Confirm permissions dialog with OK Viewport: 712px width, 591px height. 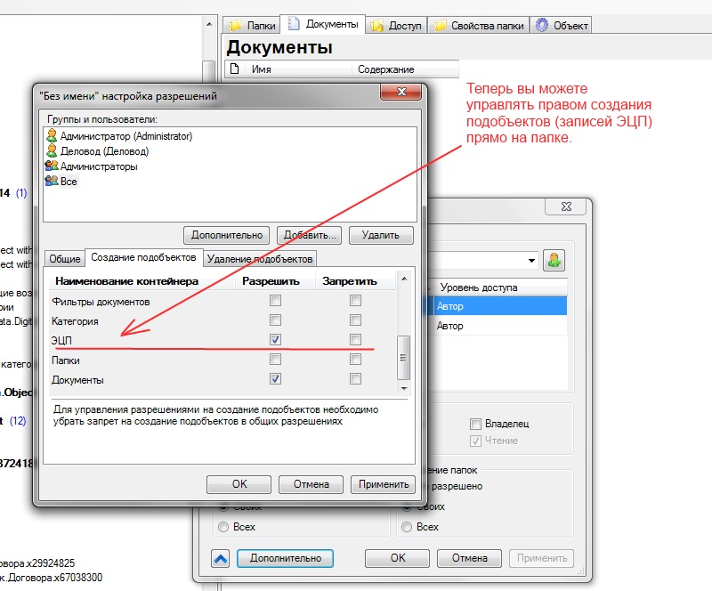(239, 484)
